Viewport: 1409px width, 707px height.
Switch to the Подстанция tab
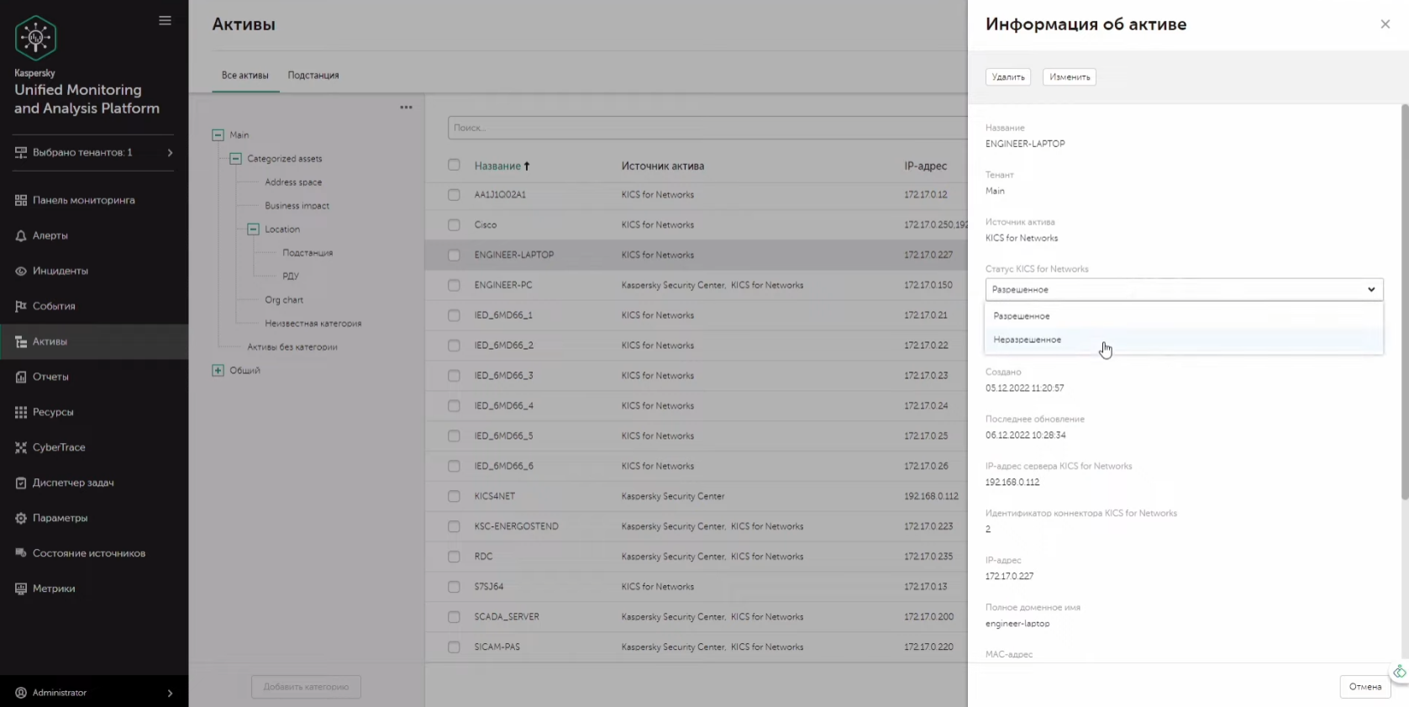pos(313,76)
